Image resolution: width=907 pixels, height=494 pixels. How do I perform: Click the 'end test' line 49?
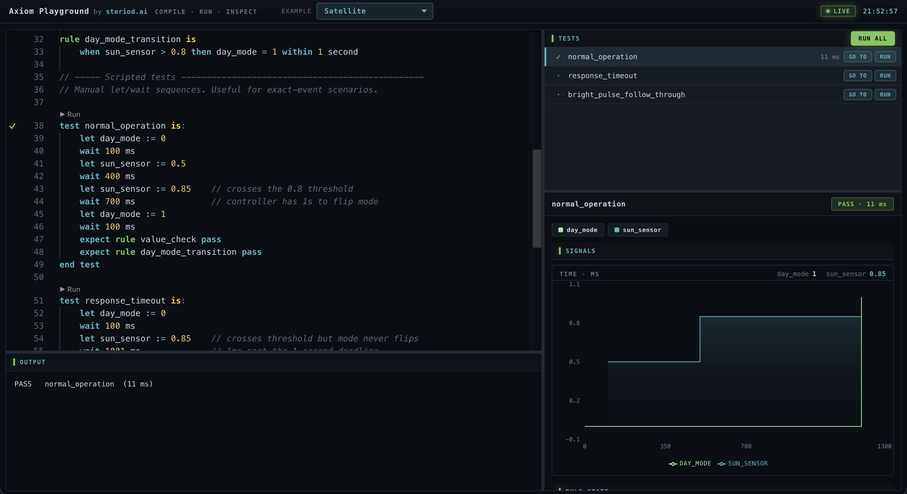click(x=80, y=265)
